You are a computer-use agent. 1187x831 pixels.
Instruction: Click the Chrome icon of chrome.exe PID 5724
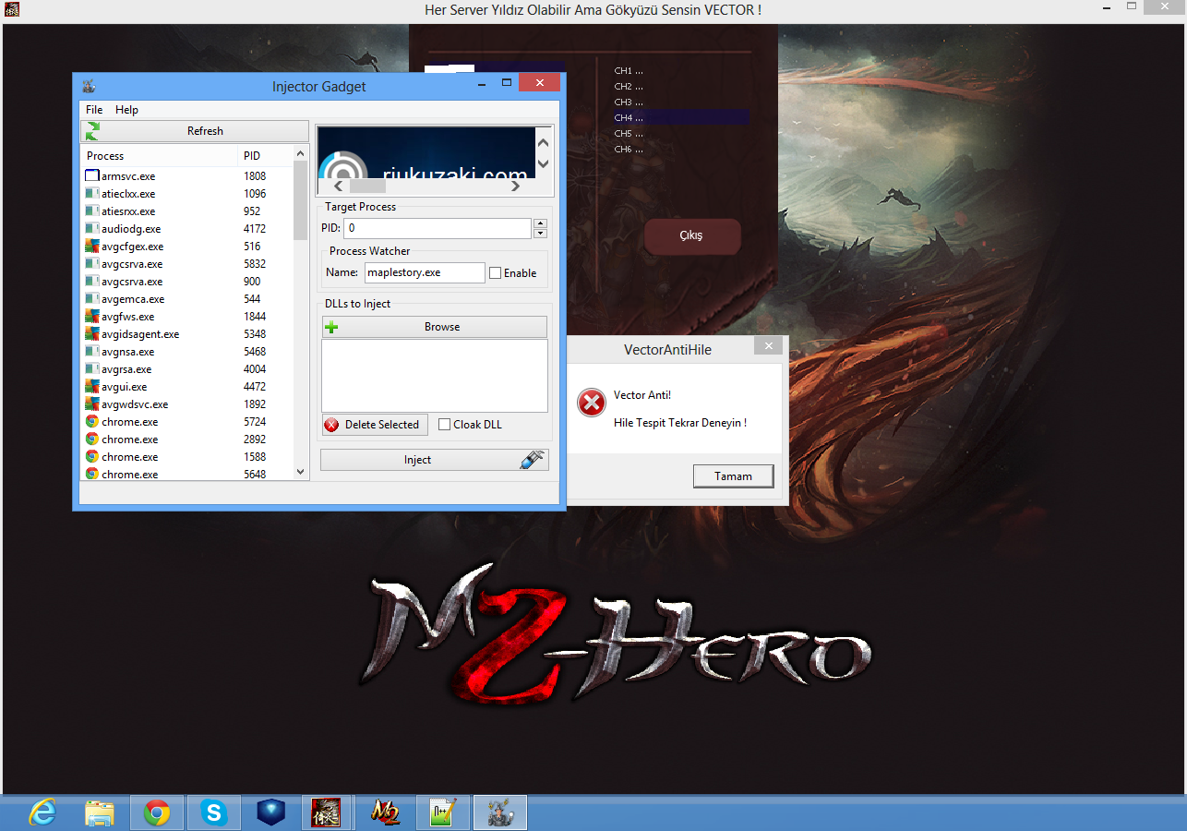click(92, 422)
